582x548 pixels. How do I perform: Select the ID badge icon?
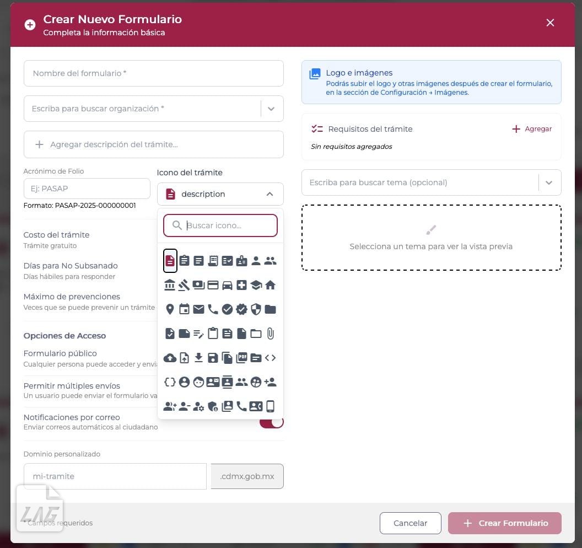[x=241, y=261]
